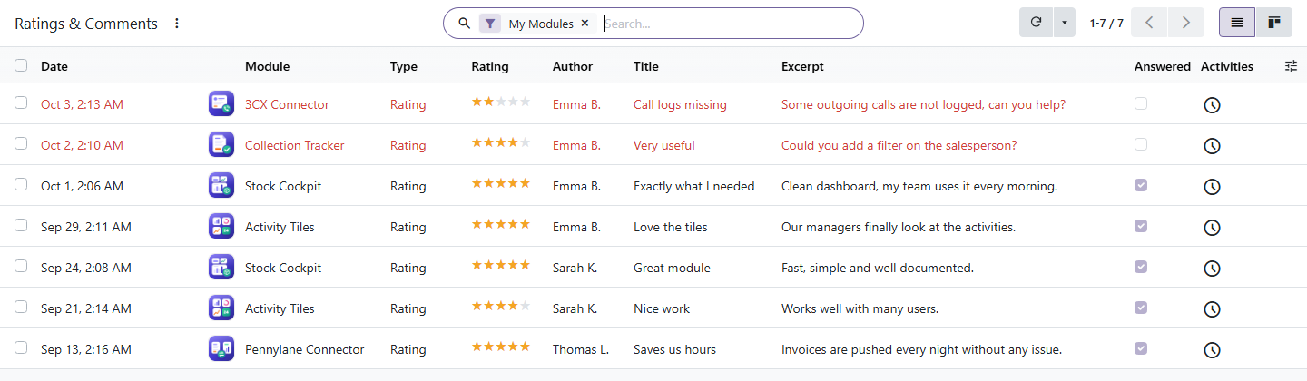
Task: Sort by the Rating column header
Action: tap(490, 66)
